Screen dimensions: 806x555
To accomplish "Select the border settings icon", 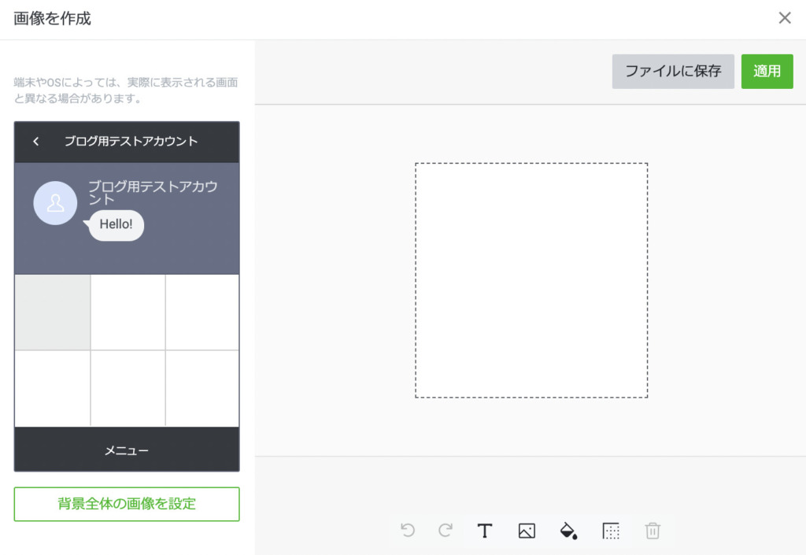I will pyautogui.click(x=611, y=531).
